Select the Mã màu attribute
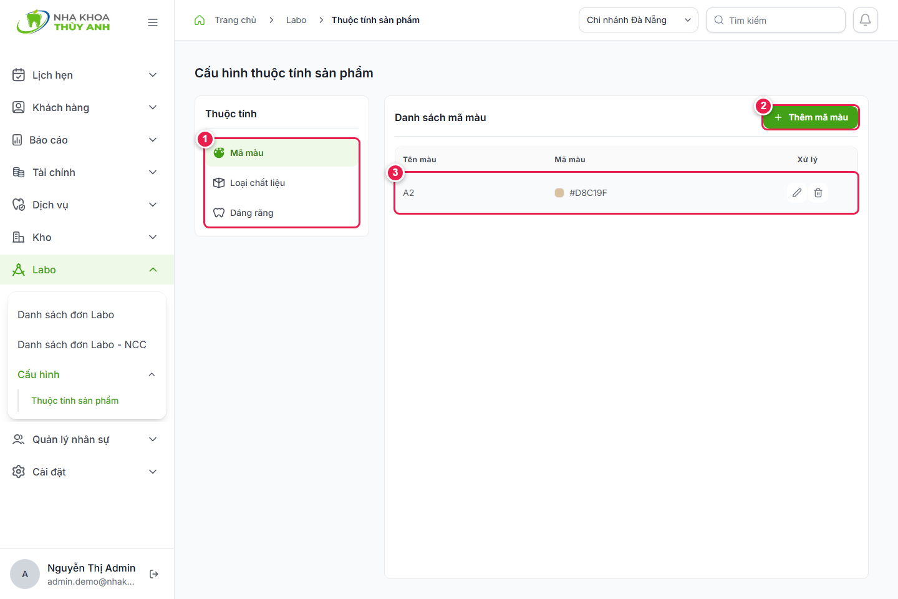 point(282,153)
